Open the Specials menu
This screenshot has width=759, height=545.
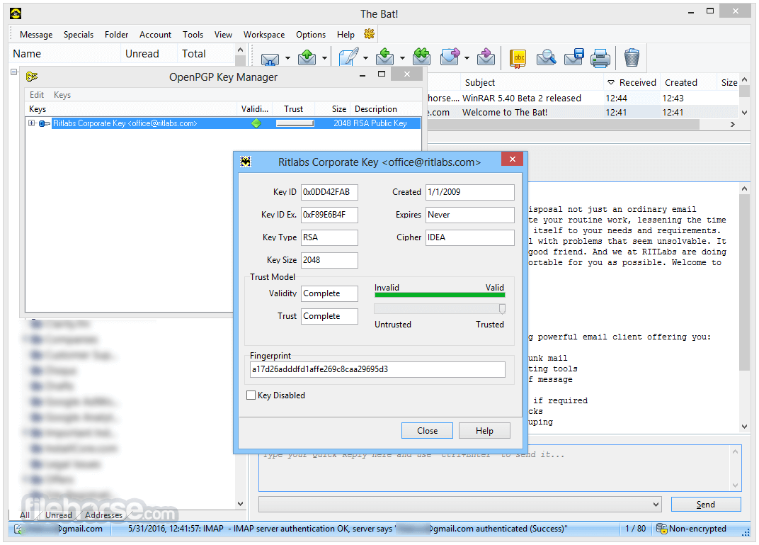pyautogui.click(x=79, y=35)
